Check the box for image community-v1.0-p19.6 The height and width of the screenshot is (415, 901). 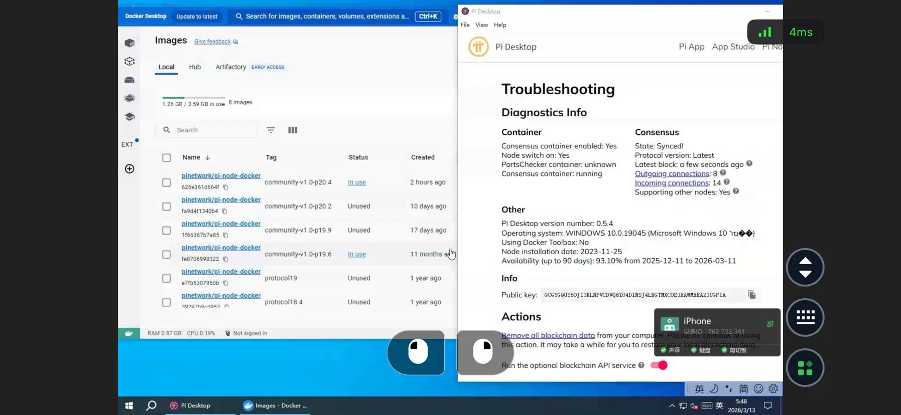click(x=167, y=255)
